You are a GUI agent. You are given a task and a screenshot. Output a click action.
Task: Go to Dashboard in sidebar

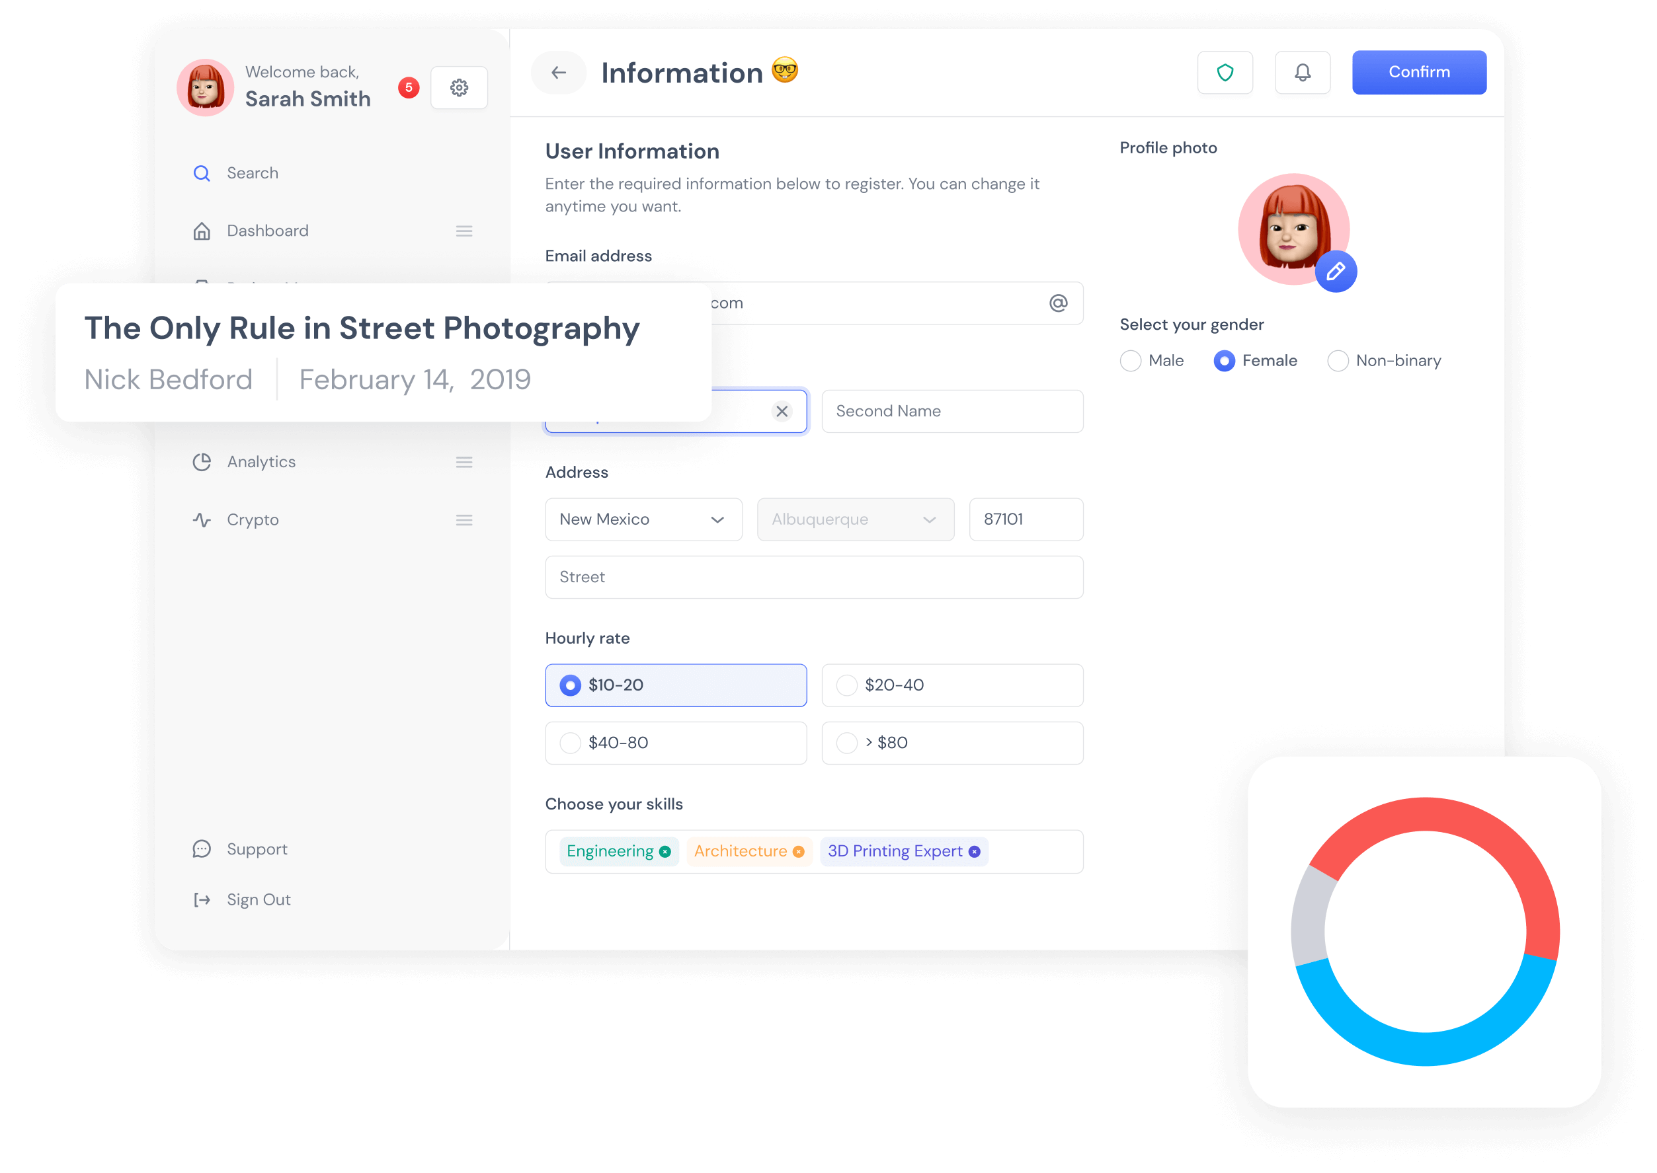(x=266, y=231)
